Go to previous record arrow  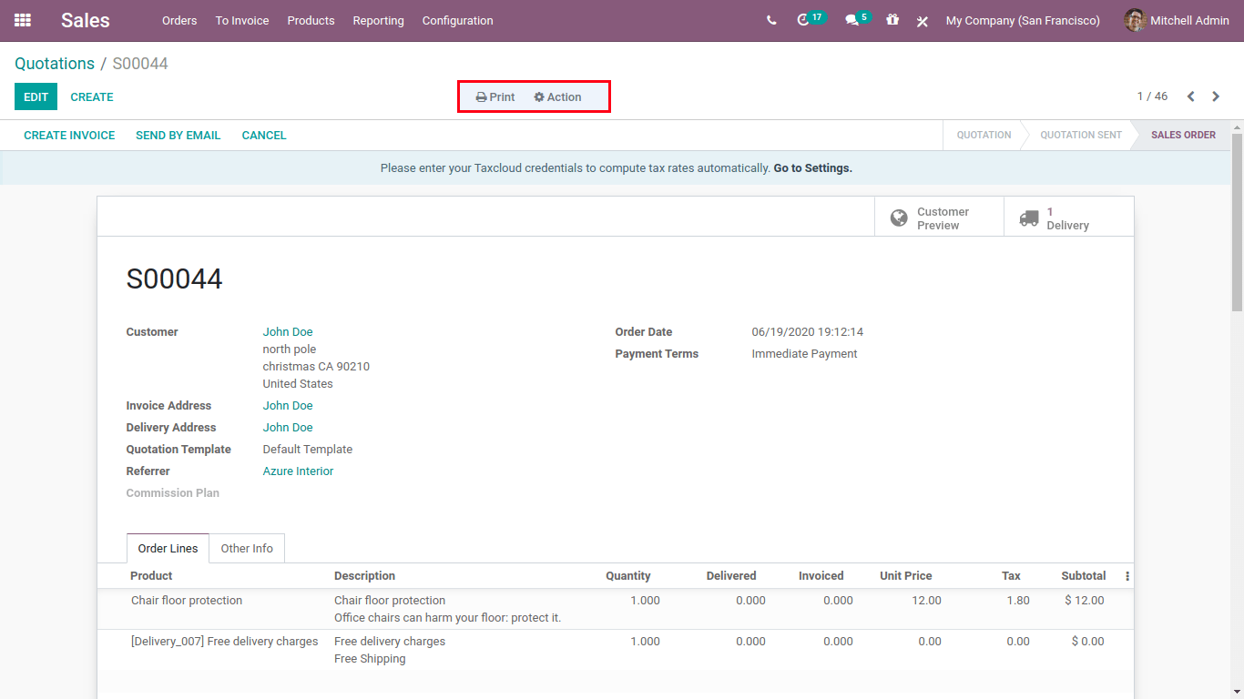click(x=1190, y=96)
